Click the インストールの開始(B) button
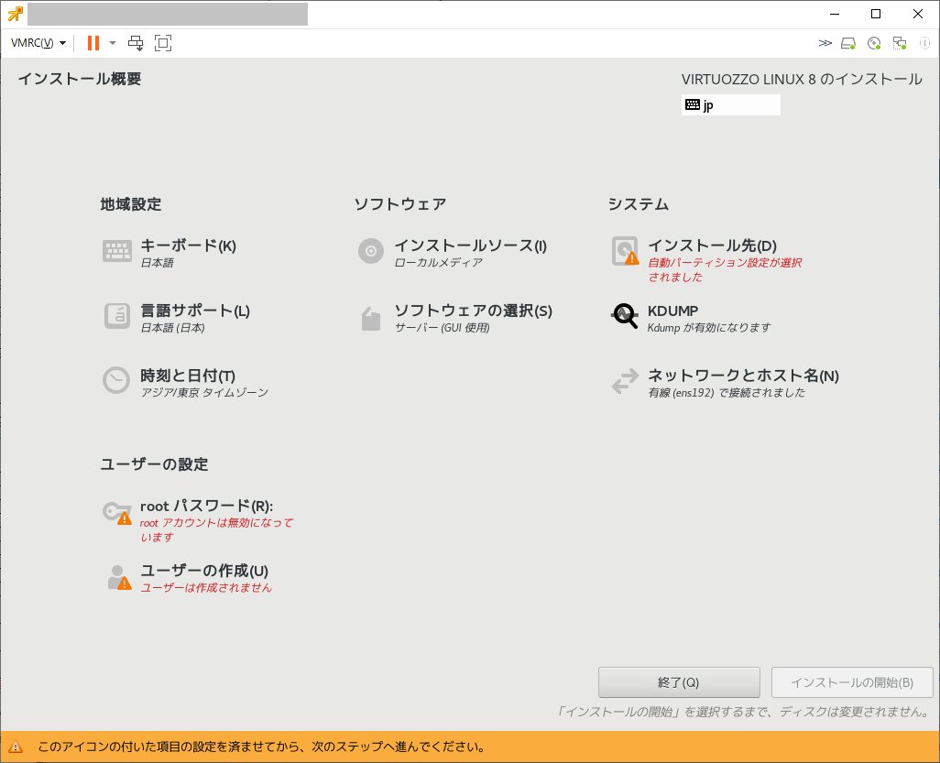The height and width of the screenshot is (763, 940). [x=852, y=682]
